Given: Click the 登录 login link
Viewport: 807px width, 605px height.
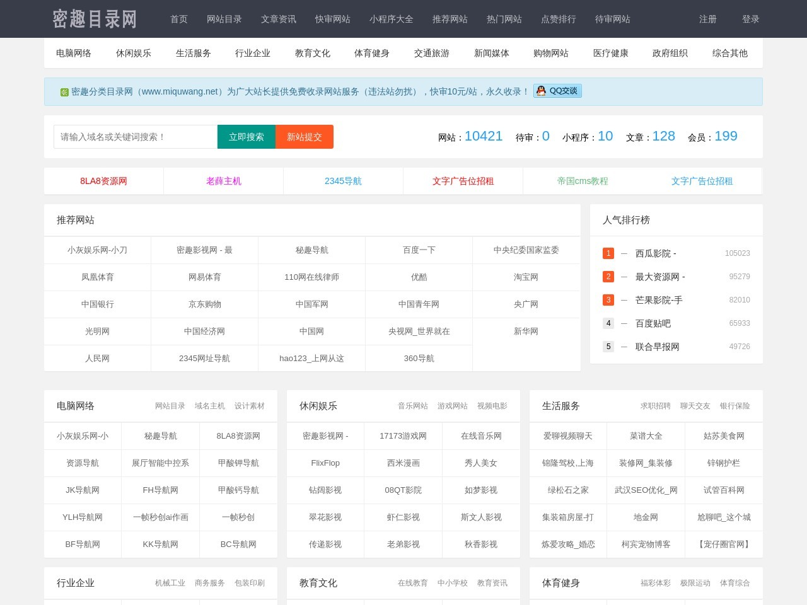Looking at the screenshot, I should pyautogui.click(x=750, y=19).
